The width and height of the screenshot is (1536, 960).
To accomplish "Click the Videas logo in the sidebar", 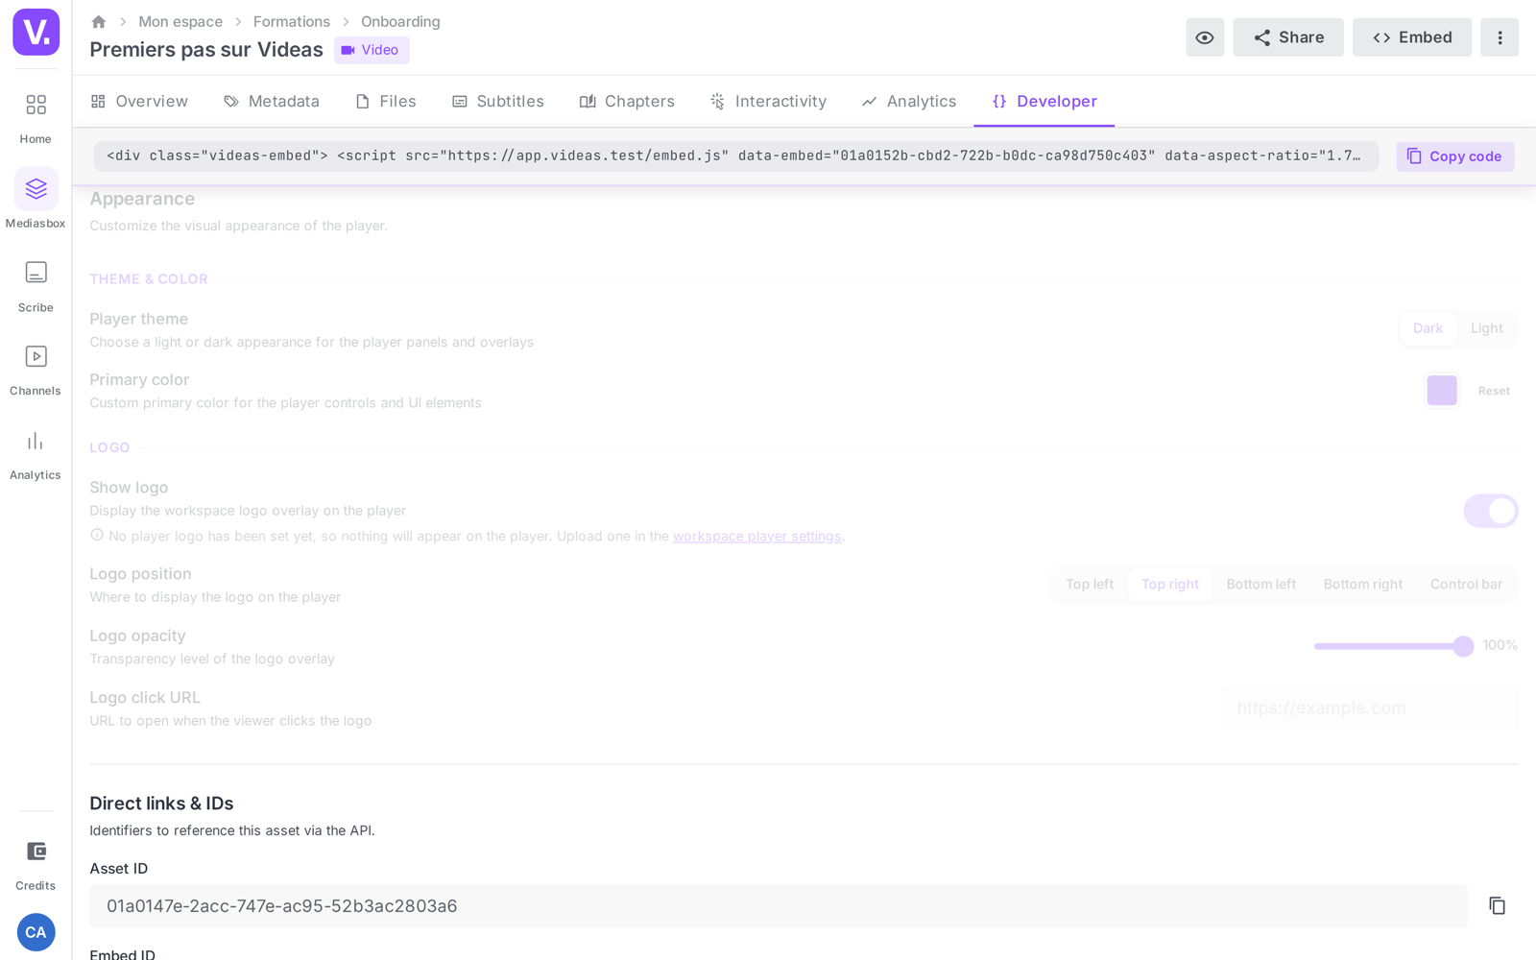I will [36, 32].
